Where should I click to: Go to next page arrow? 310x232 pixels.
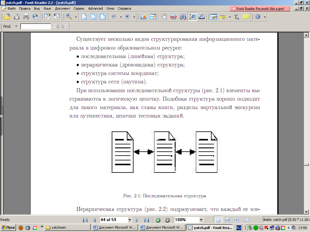click(137, 220)
